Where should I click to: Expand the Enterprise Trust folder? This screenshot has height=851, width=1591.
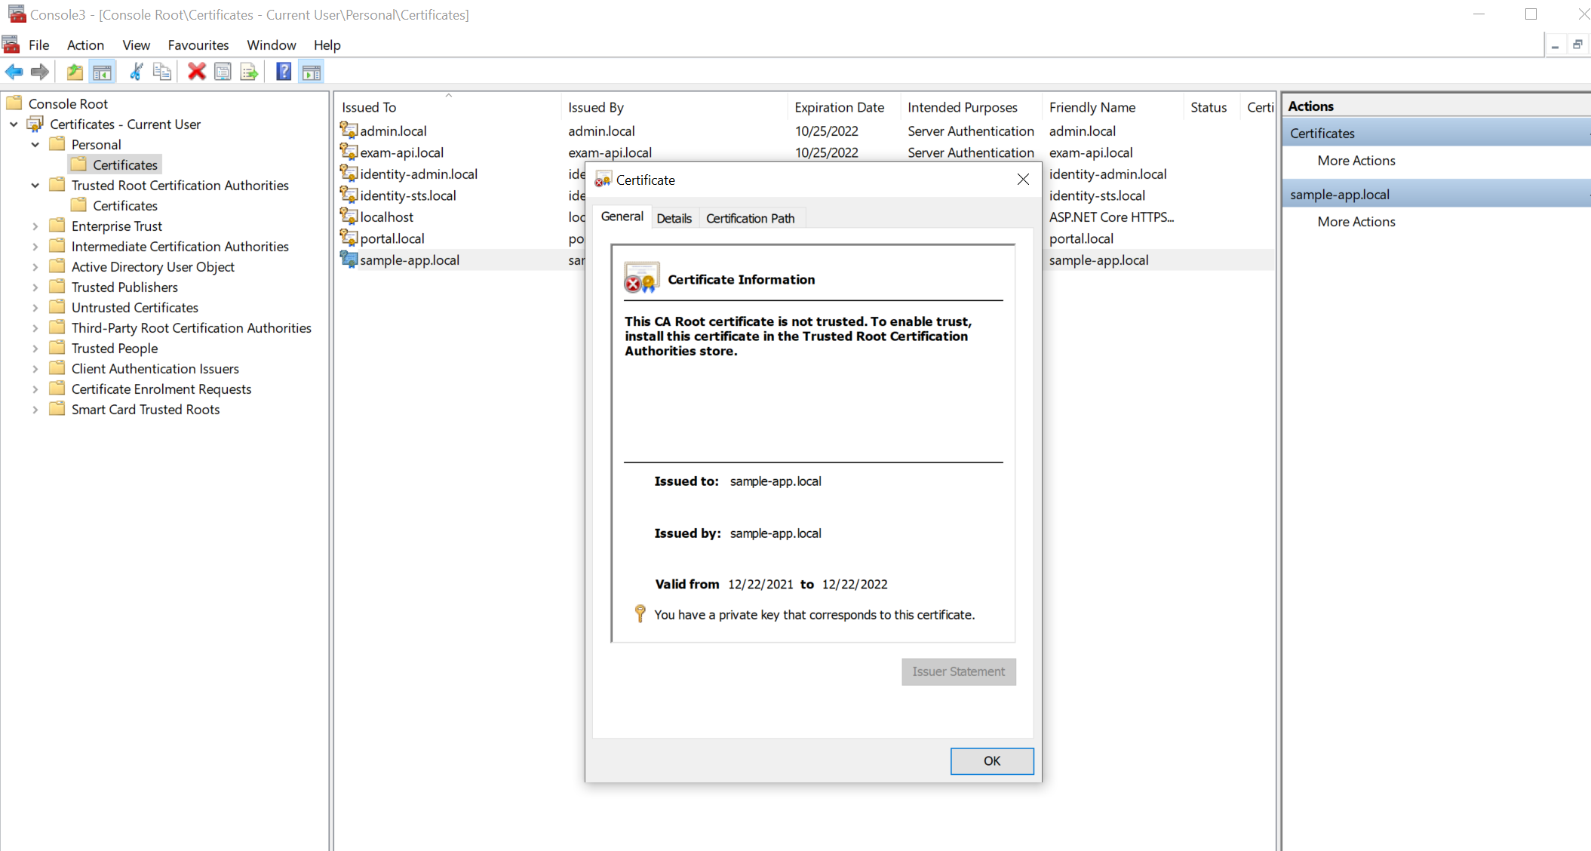pyautogui.click(x=35, y=226)
